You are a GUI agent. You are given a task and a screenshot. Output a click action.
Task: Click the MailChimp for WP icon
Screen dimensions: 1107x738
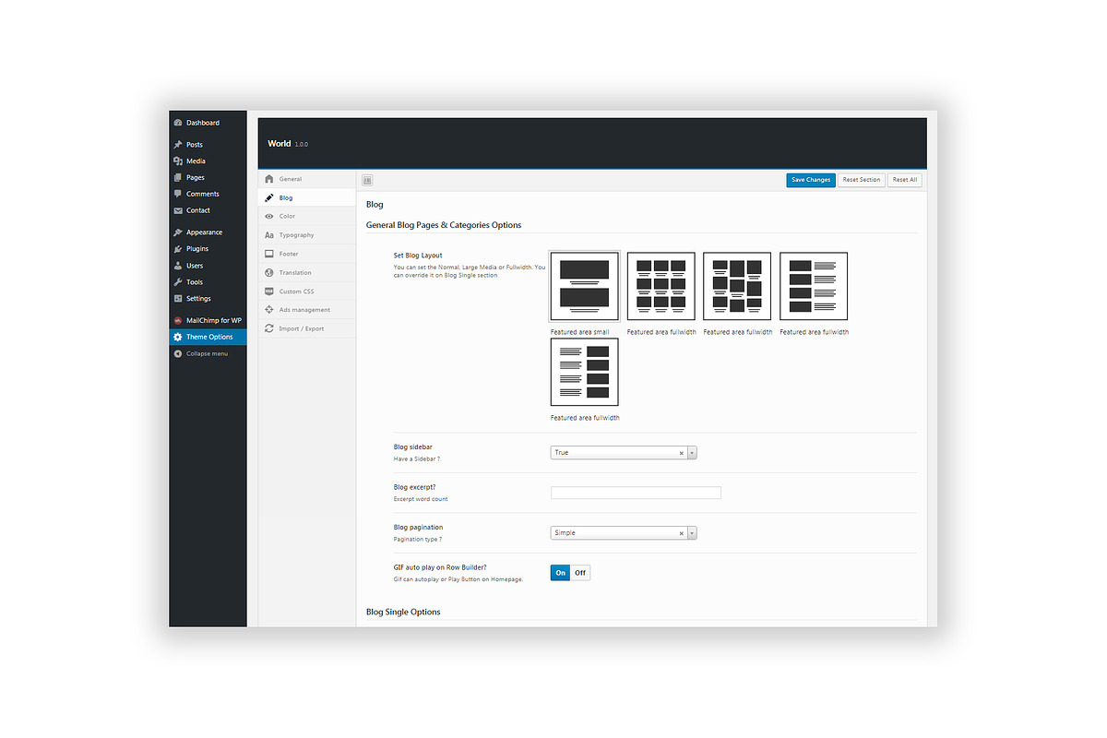(x=178, y=320)
